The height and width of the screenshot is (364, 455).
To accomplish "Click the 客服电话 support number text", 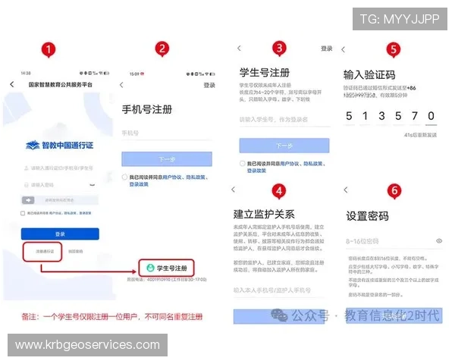I will point(167,280).
